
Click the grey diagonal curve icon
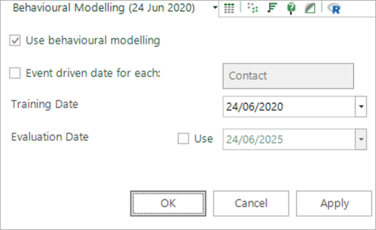tap(310, 8)
